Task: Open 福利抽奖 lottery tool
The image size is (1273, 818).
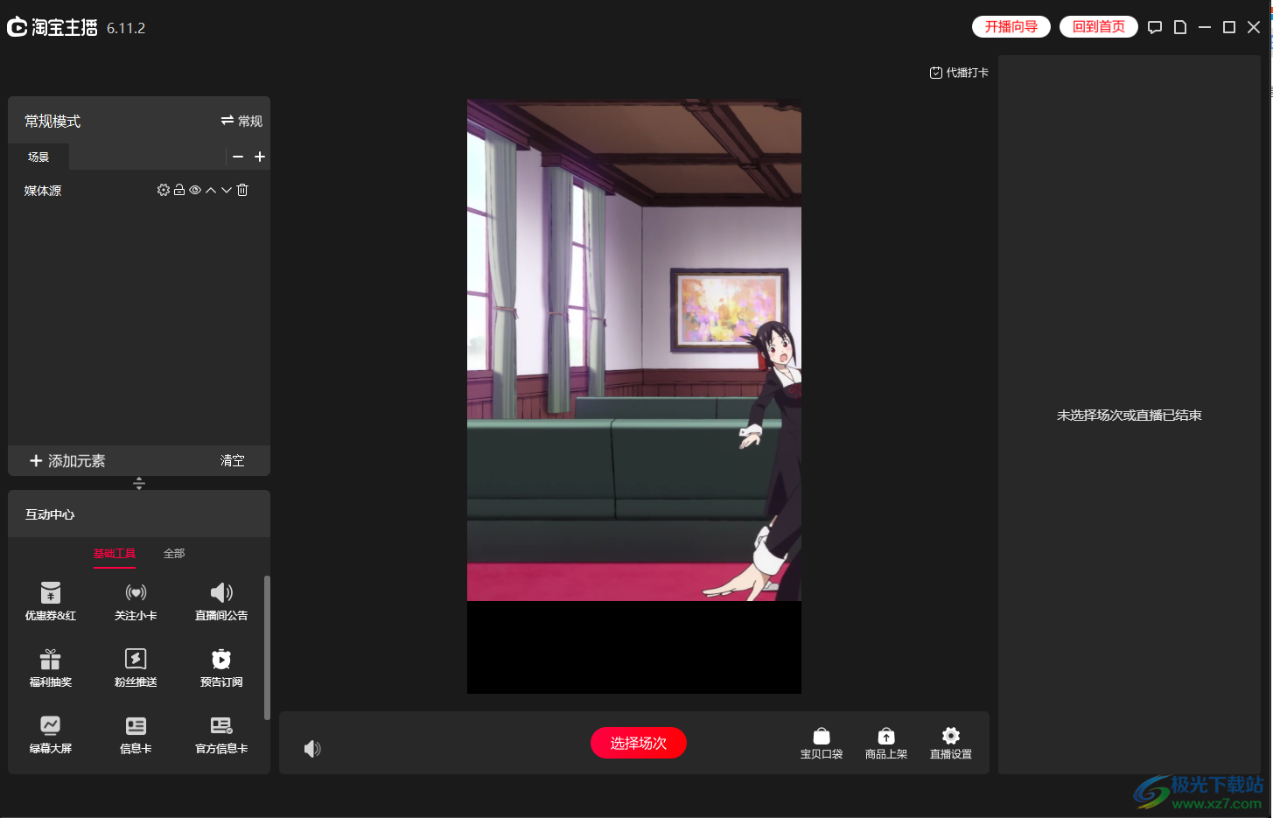Action: click(51, 668)
